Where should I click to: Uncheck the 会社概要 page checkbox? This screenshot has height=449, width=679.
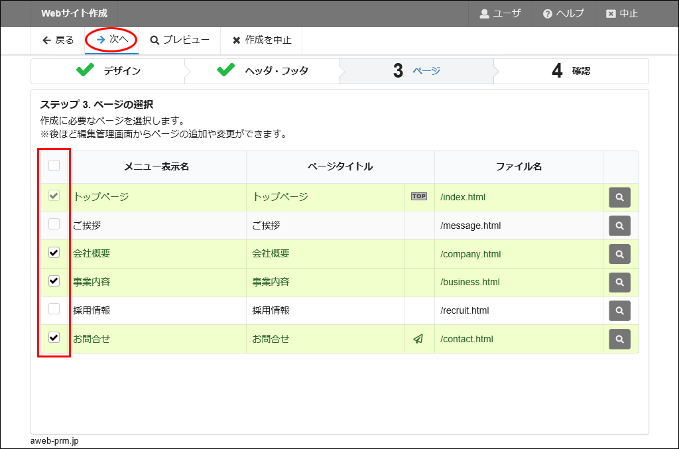[x=54, y=253]
